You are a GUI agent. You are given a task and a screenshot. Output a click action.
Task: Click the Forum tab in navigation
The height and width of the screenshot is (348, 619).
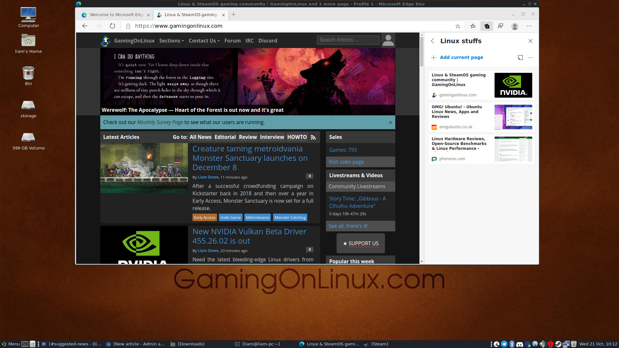tap(232, 40)
